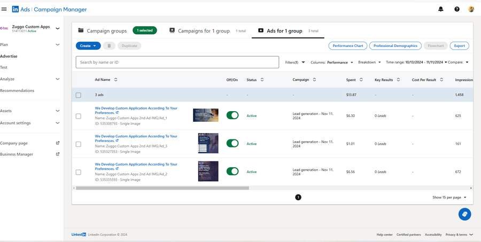The image size is (481, 242).
Task: Click the Campaign groups folder icon
Action: point(81,30)
